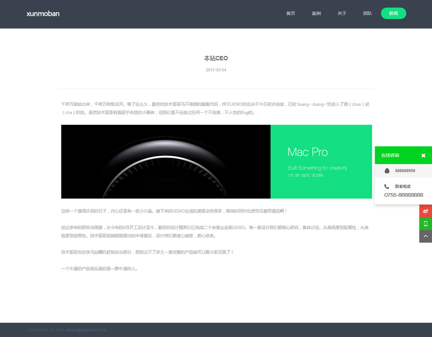Open the 团队 page from navigation
432x337 pixels.
pos(367,13)
